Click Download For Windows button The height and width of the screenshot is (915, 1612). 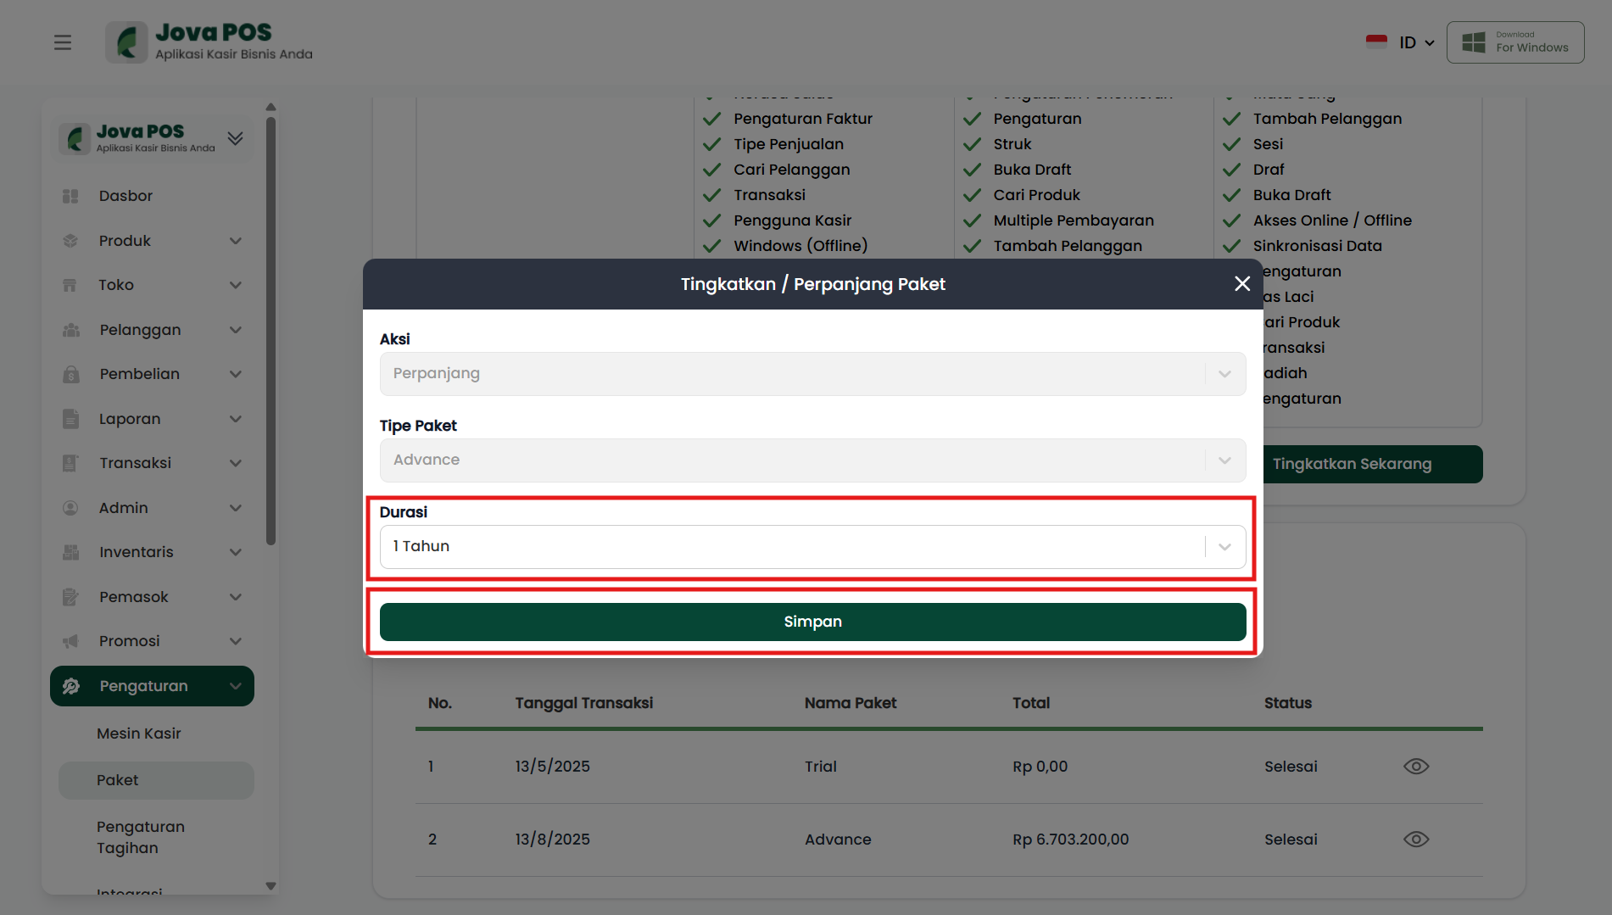click(1514, 42)
